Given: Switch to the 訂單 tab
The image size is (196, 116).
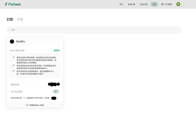Looking at the screenshot, I should 20,19.
